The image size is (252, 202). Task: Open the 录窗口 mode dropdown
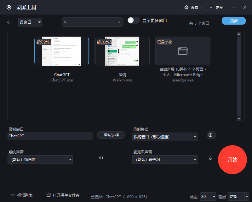(30, 22)
